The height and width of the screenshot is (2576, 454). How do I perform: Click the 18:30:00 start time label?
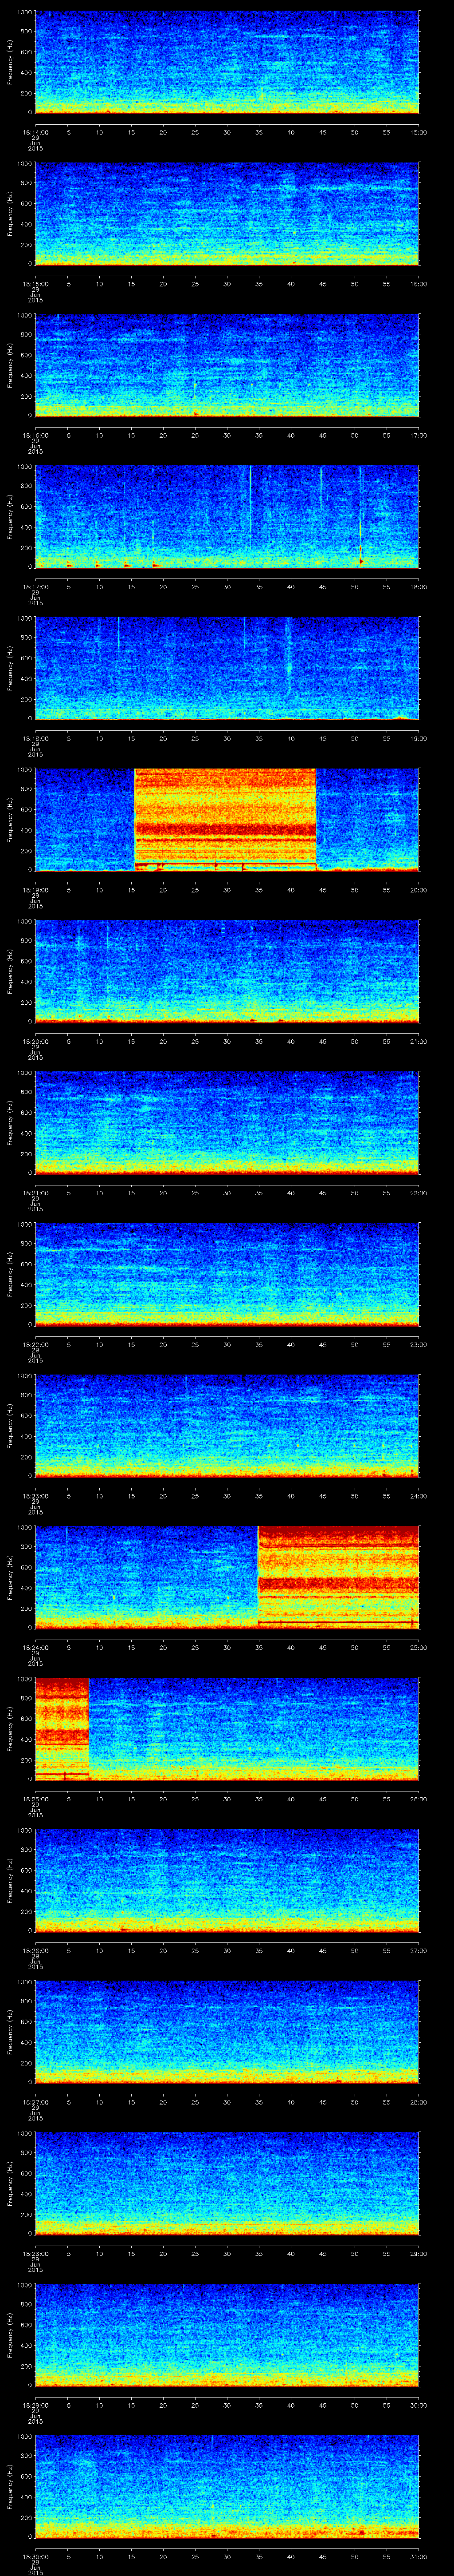click(35, 2556)
